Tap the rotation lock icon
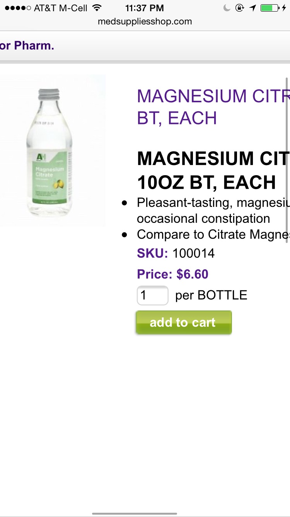Viewport: 290px width, 517px height. point(240,8)
